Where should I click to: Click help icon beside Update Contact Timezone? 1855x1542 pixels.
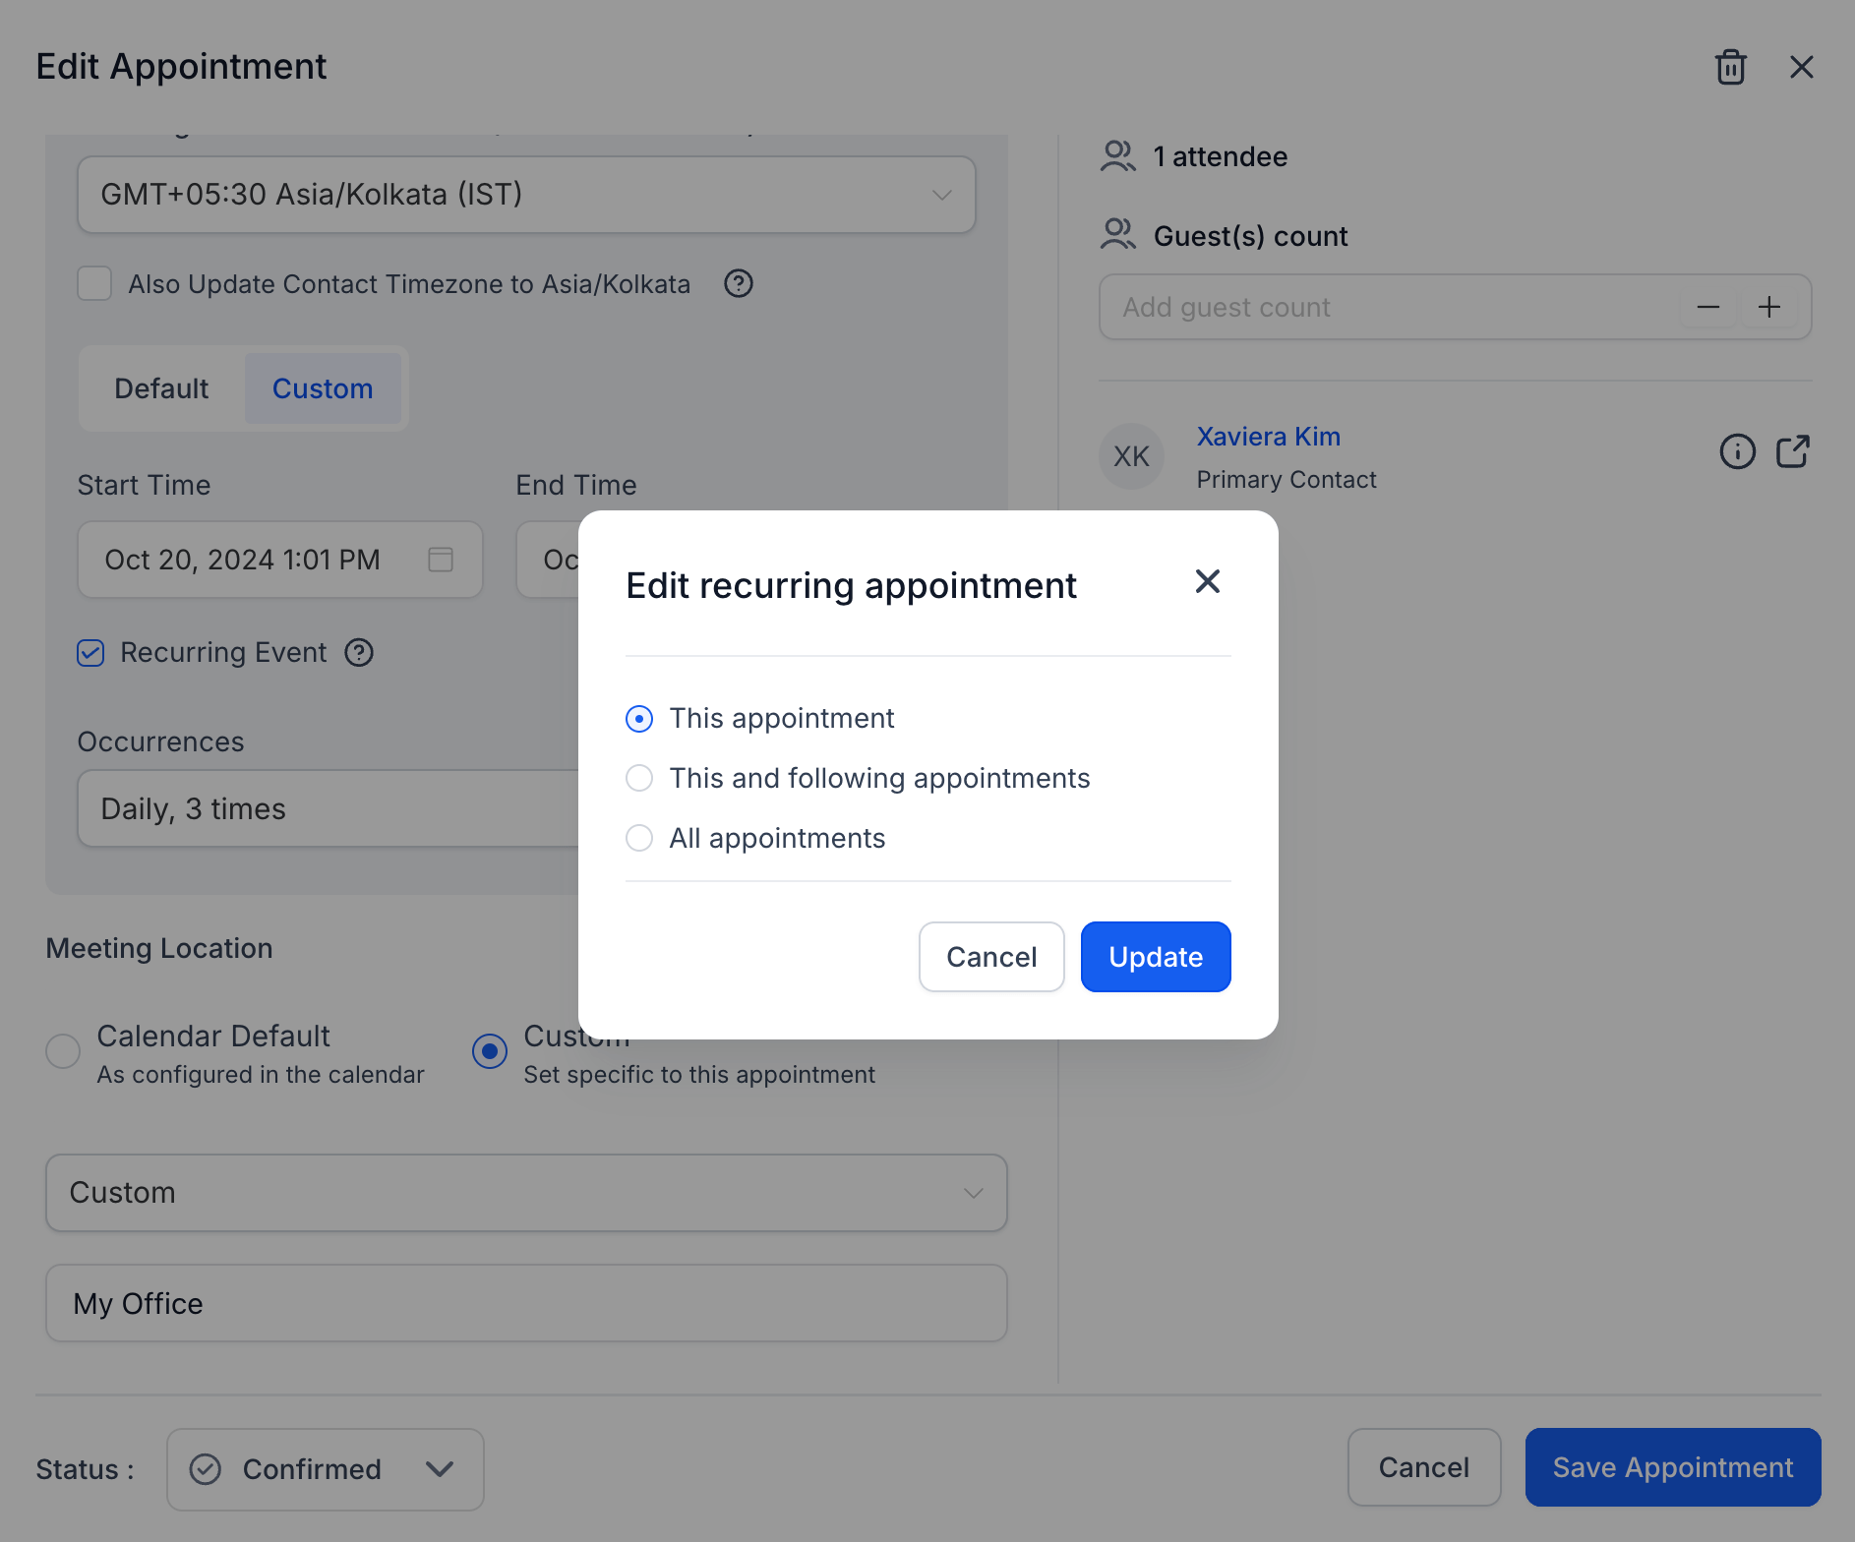(x=739, y=284)
